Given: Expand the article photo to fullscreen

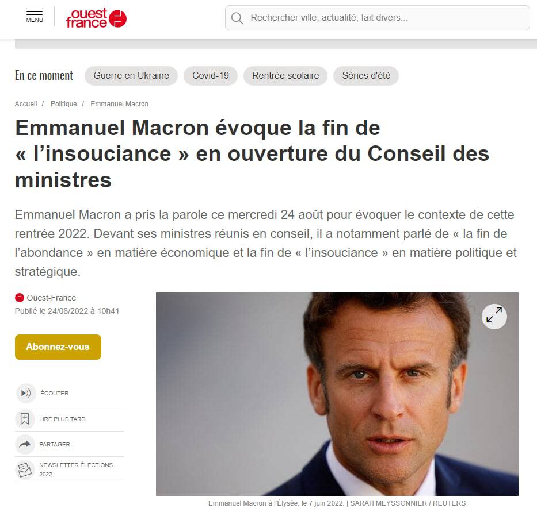Looking at the screenshot, I should point(494,317).
